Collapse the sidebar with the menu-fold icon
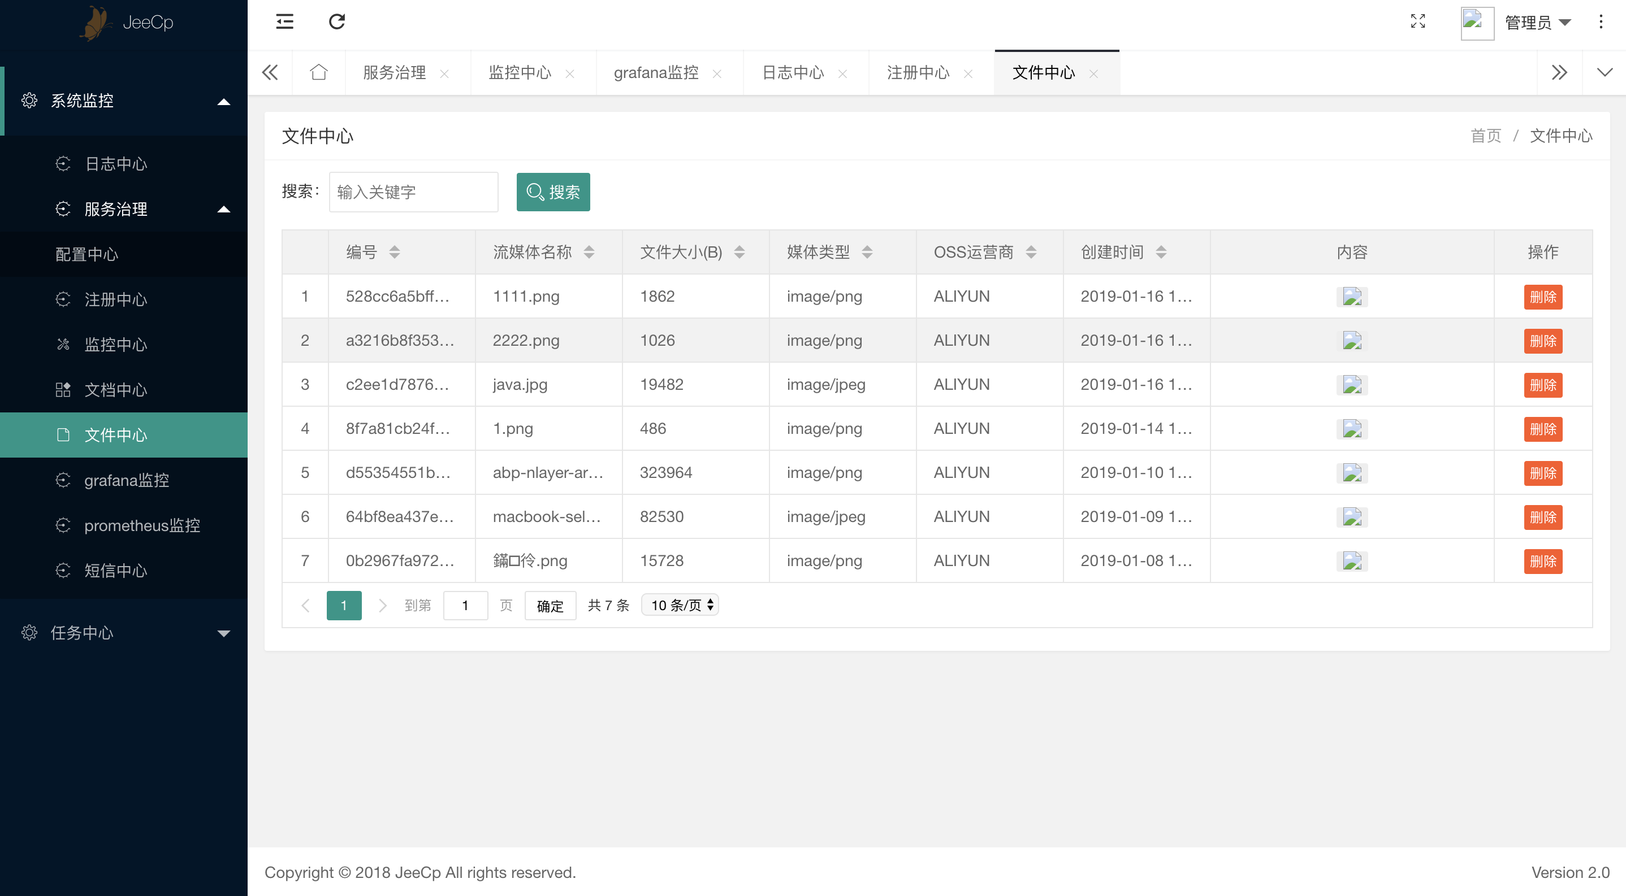This screenshot has width=1626, height=896. tap(285, 22)
